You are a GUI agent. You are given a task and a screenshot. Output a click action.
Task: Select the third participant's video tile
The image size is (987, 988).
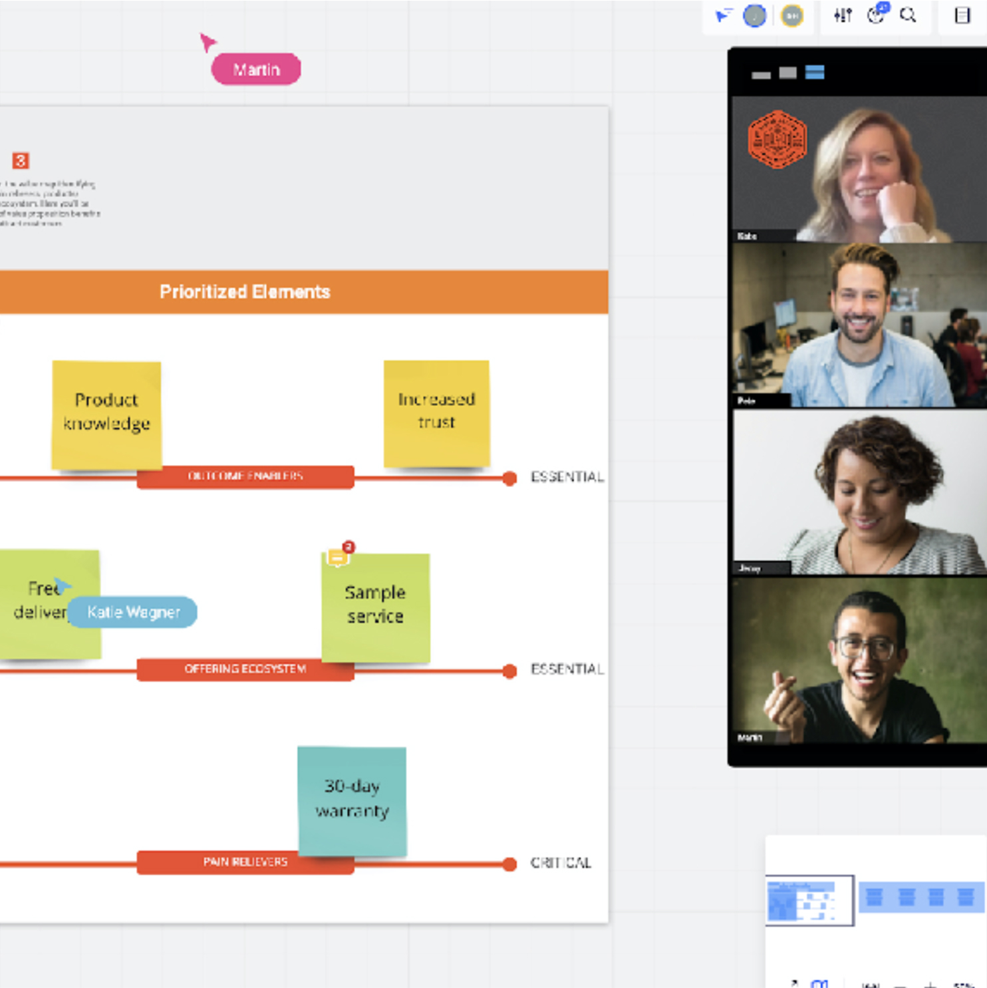[859, 492]
